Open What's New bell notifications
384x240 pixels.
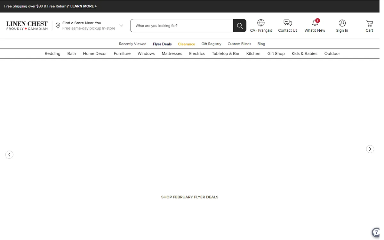(x=315, y=23)
